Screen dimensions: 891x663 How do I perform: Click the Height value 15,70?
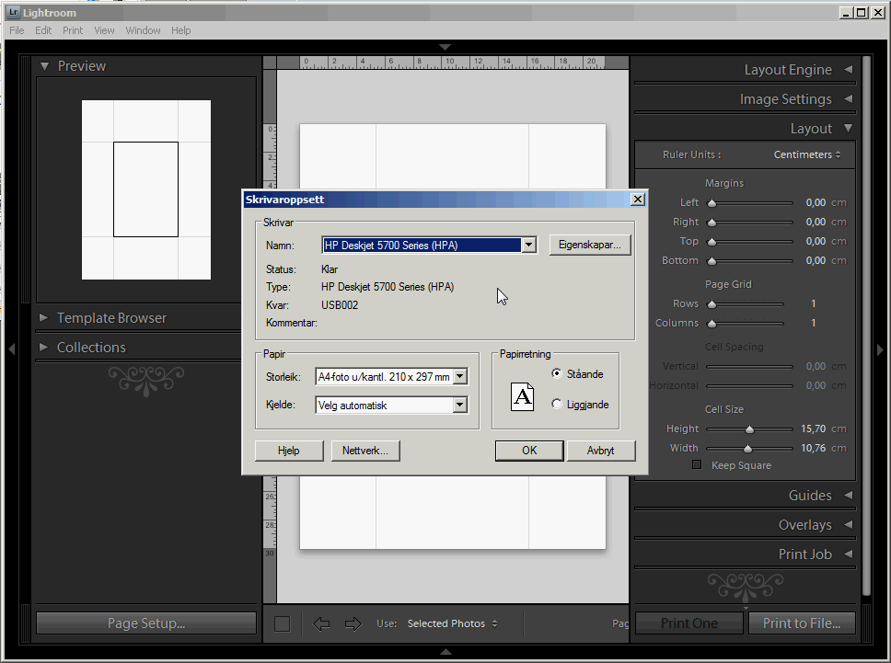tap(813, 429)
